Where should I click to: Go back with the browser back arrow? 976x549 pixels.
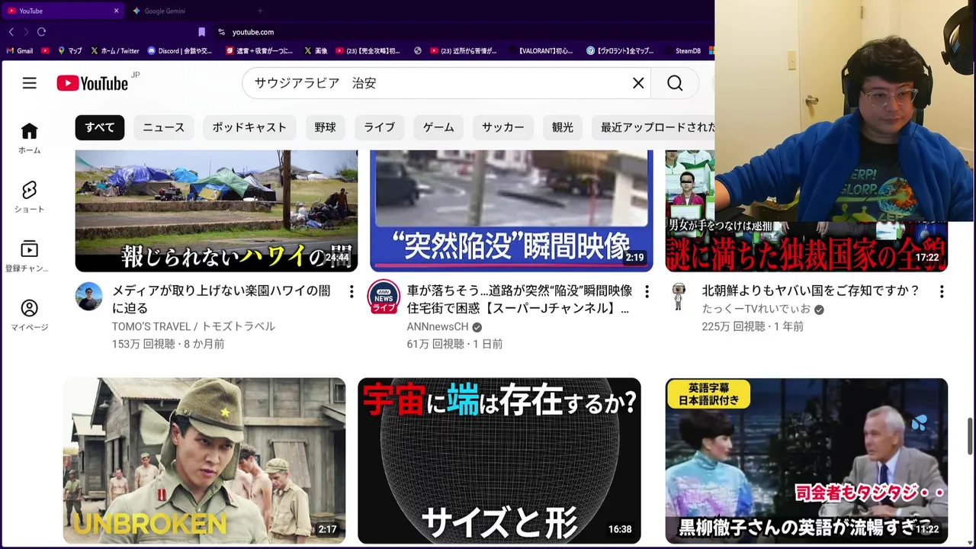click(x=11, y=32)
